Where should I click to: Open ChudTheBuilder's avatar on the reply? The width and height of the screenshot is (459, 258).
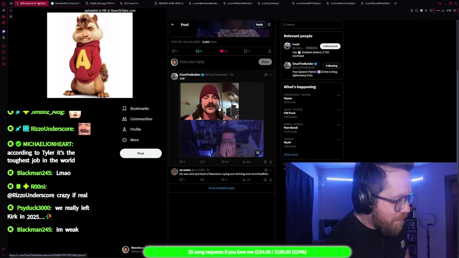tap(174, 76)
